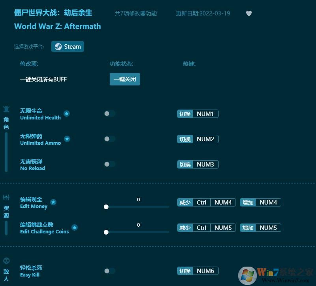
Task: Click the star beside Edit Challenge Coins
Action: (x=75, y=227)
